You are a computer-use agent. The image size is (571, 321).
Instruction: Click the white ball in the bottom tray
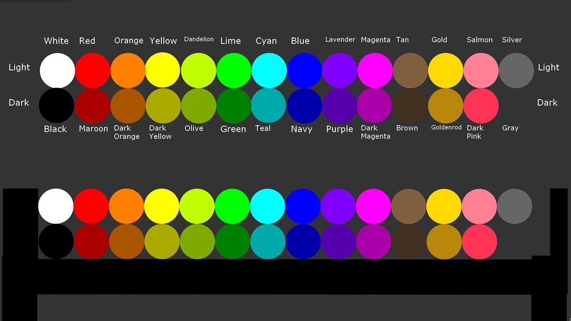pyautogui.click(x=56, y=206)
